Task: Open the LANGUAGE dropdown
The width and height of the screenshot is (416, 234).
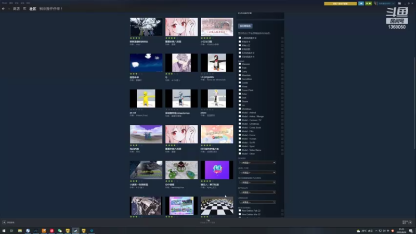Action: point(257,202)
